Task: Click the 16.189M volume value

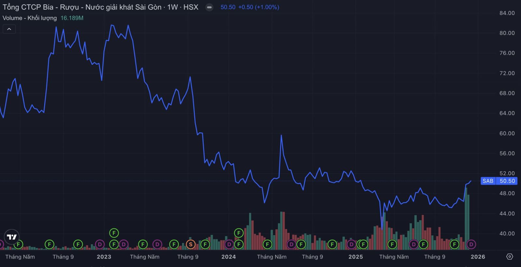Action: [x=72, y=18]
